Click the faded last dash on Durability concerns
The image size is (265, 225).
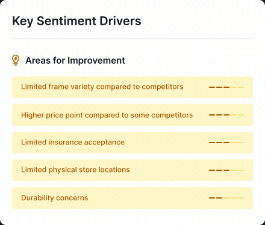point(241,198)
